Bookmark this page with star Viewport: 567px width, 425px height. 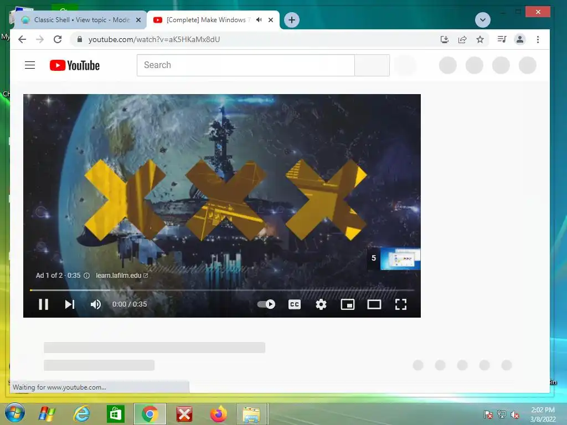[x=480, y=39]
